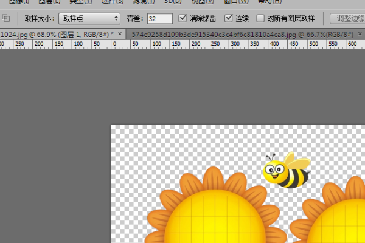
Task: Open the 图层 menu
Action: coord(49,2)
